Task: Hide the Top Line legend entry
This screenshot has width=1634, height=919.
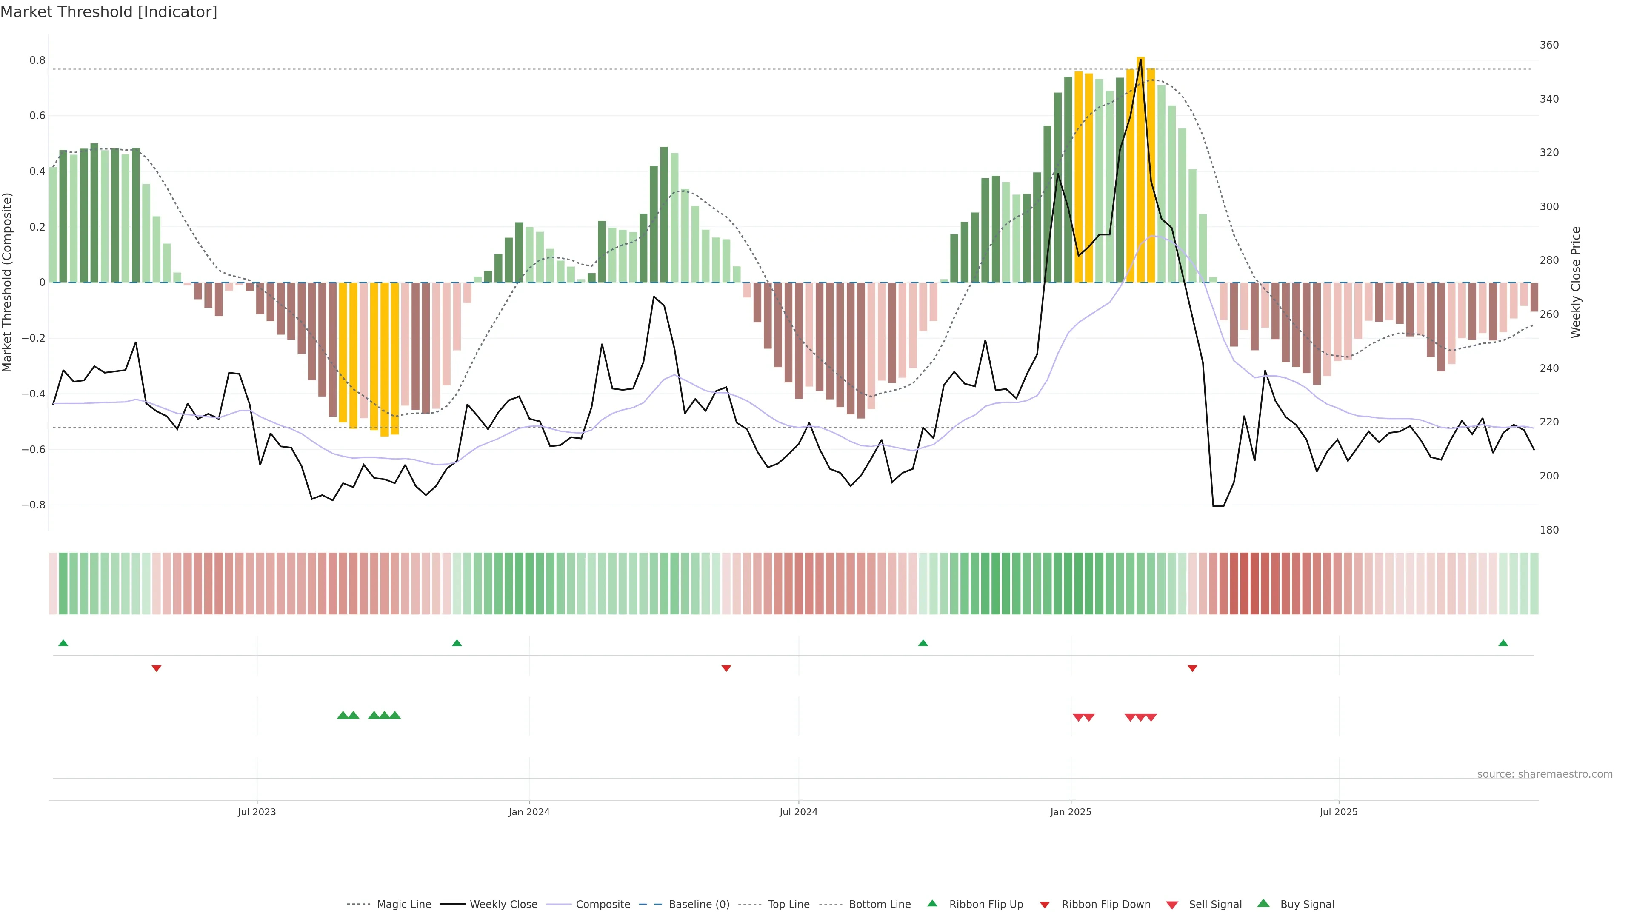Action: pos(788,905)
